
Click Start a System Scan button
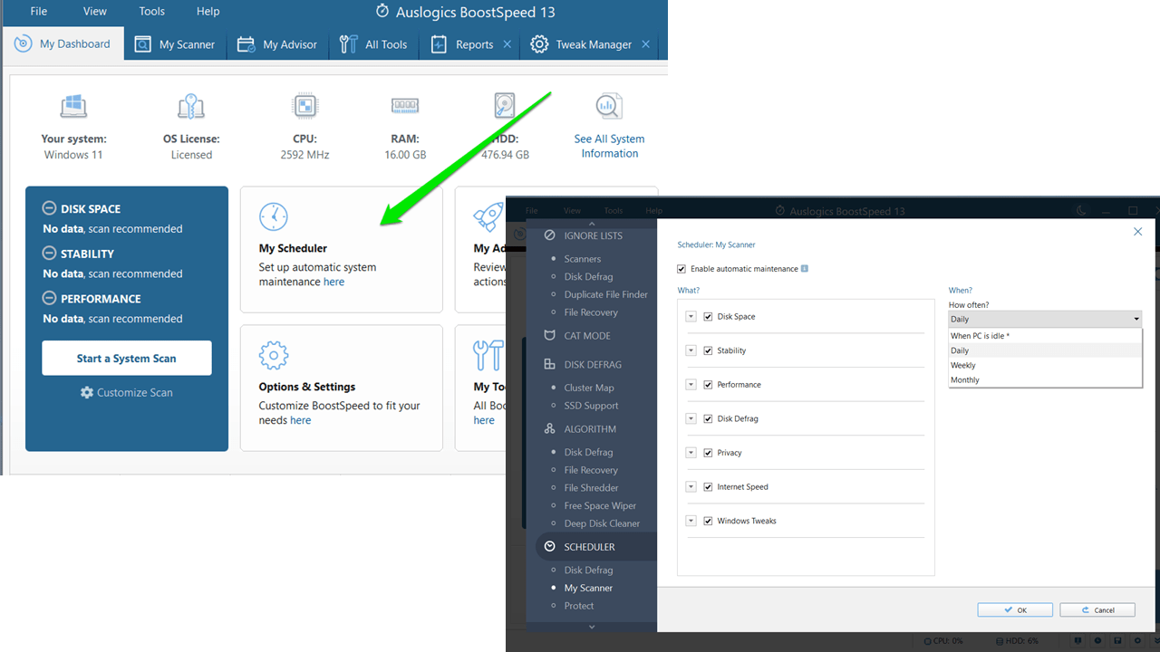tap(127, 358)
